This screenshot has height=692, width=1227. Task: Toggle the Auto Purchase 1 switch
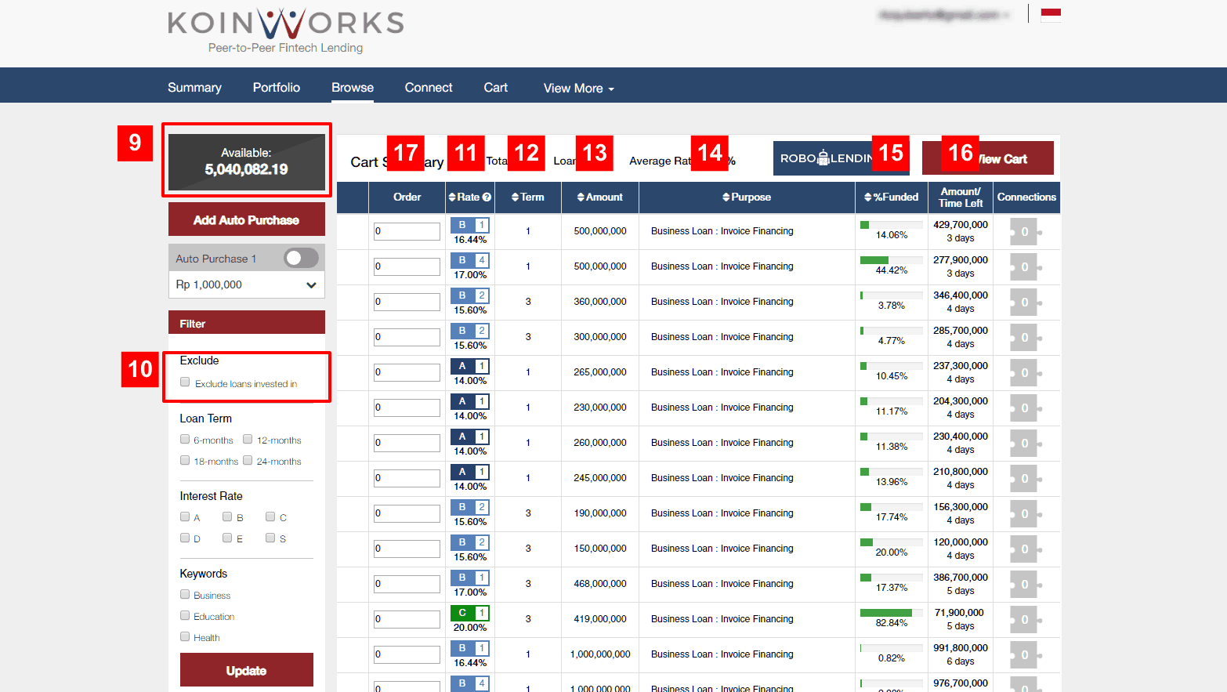pyautogui.click(x=301, y=258)
